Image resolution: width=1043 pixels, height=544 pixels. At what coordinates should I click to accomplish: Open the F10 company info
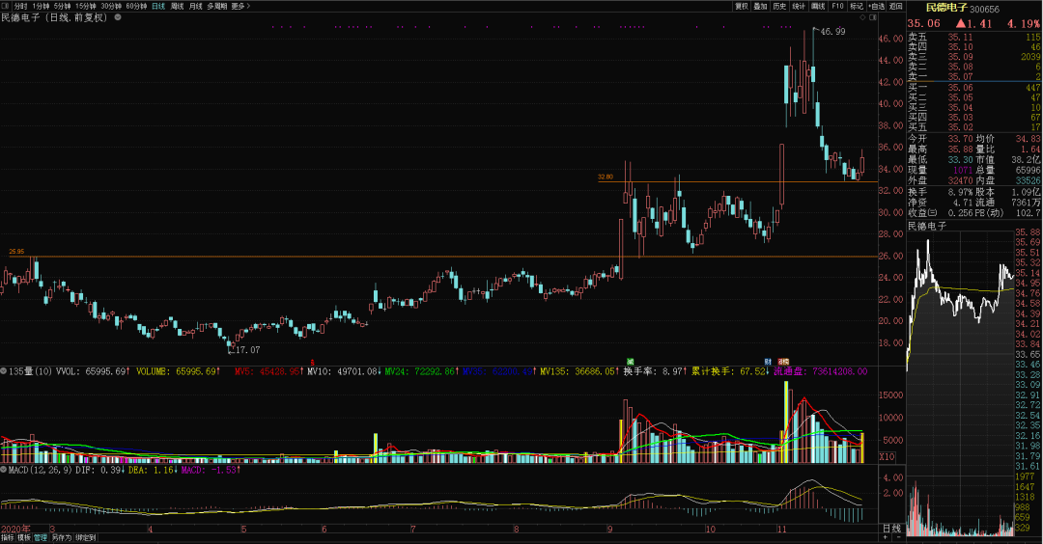pos(837,6)
